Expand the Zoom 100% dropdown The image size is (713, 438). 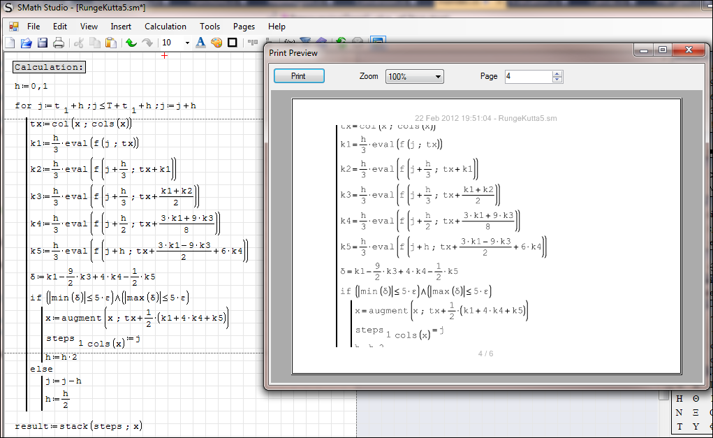438,77
